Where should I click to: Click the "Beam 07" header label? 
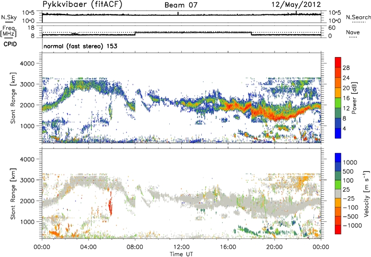point(181,5)
